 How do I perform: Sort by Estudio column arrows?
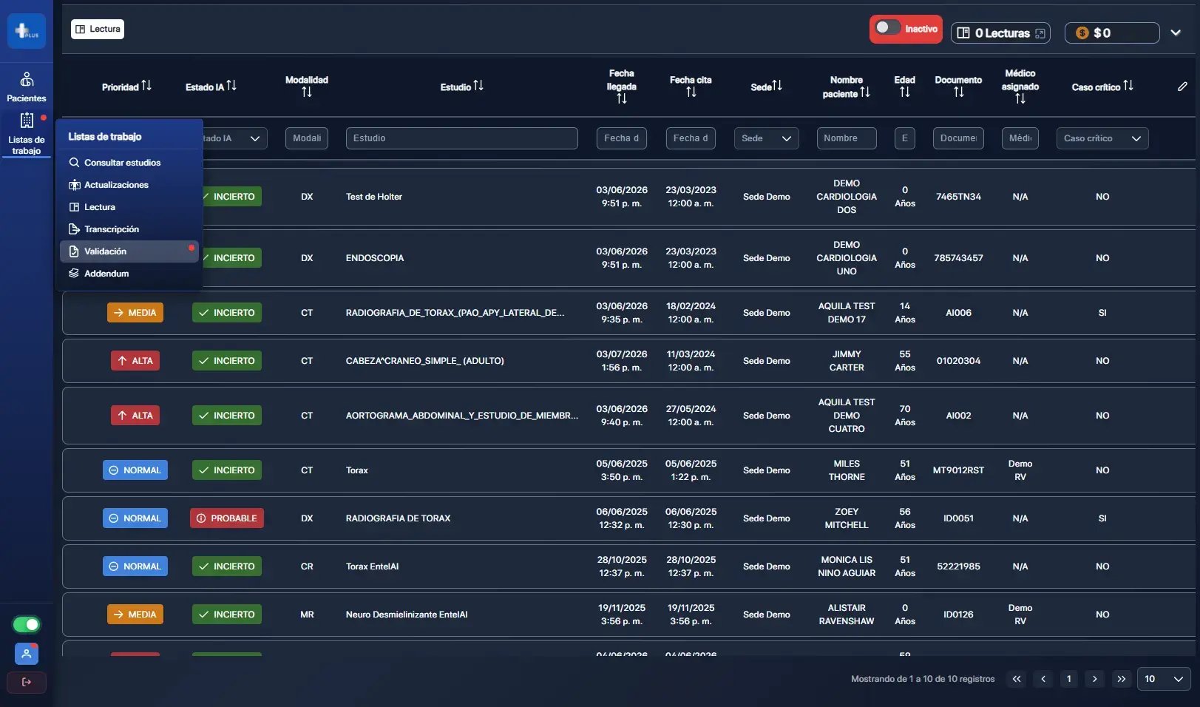pyautogui.click(x=478, y=86)
